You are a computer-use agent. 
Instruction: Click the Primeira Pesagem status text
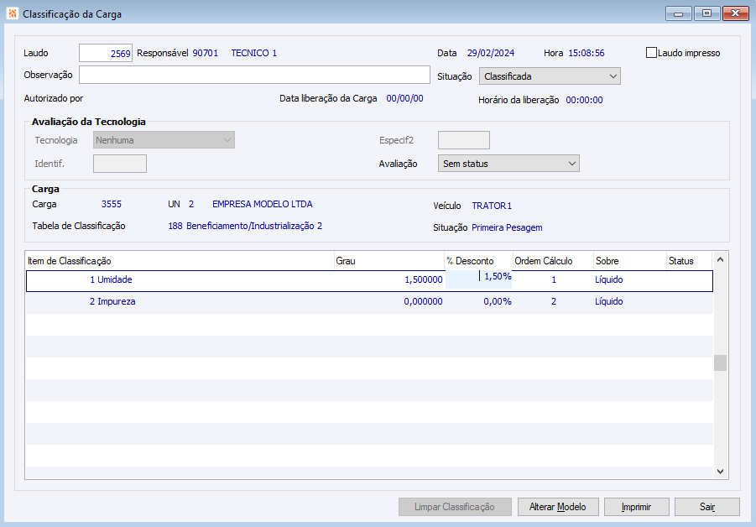point(507,227)
